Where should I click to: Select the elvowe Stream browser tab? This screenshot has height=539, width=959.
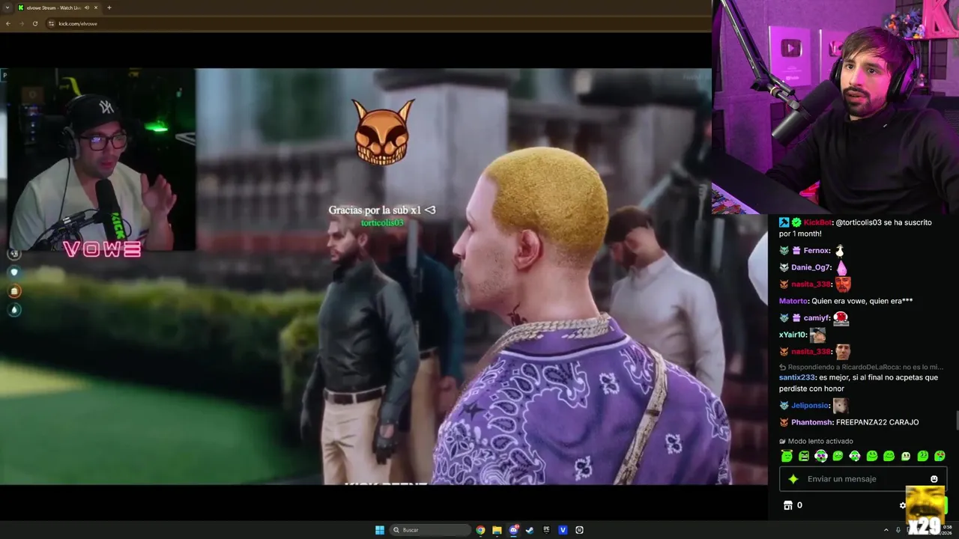pos(58,7)
